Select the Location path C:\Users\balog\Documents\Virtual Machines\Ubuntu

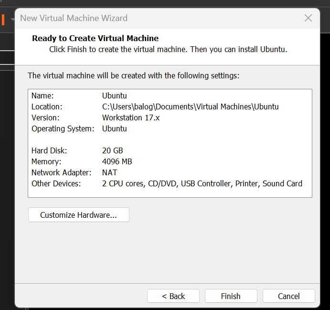[x=190, y=107]
